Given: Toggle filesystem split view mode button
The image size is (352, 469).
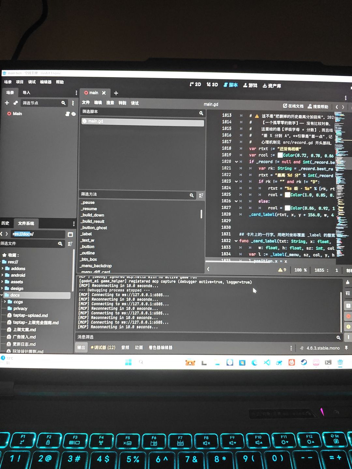Looking at the screenshot, I should tap(70, 234).
